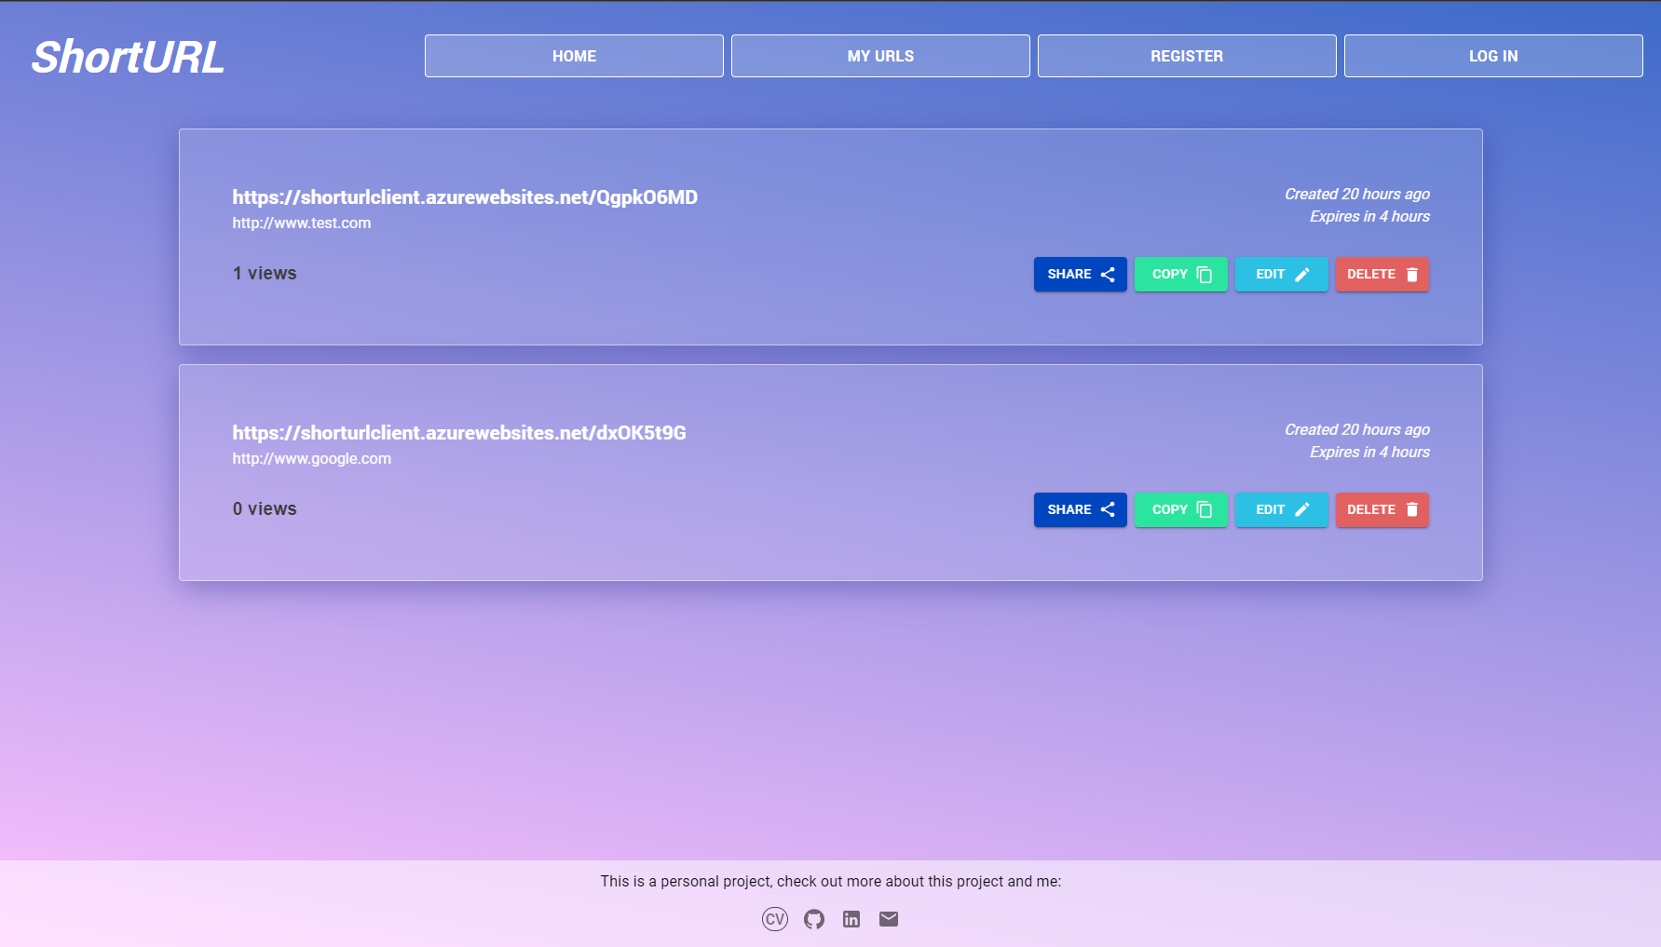Click 'Created 20 hours ago' on test.com card
This screenshot has height=947, width=1661.
pyautogui.click(x=1357, y=195)
